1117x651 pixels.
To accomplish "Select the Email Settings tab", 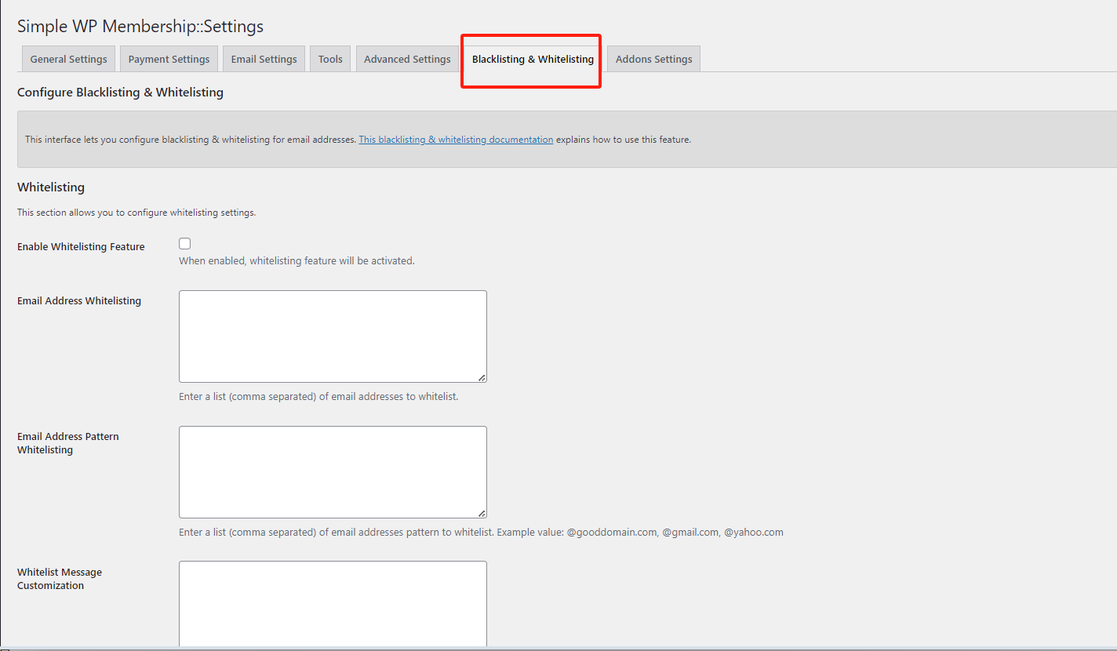I will [x=264, y=58].
